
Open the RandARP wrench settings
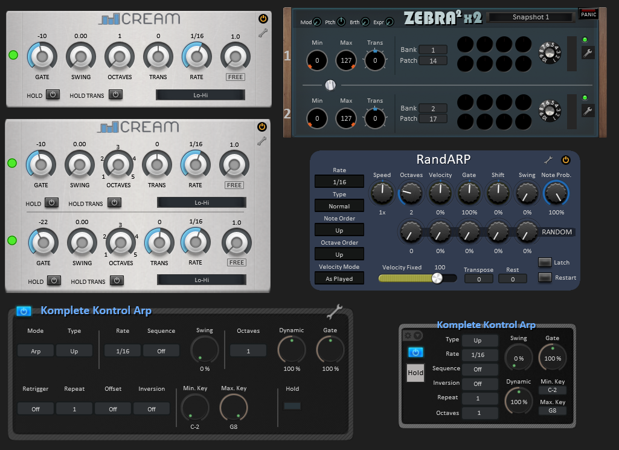pos(548,160)
